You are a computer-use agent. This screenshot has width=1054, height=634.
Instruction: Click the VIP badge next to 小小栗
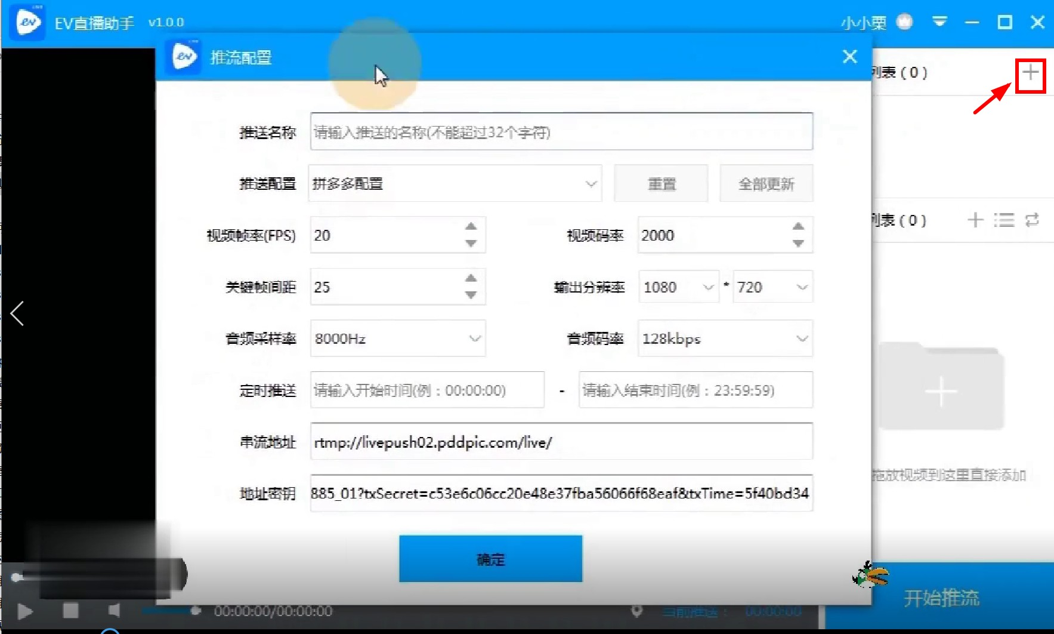tap(905, 21)
